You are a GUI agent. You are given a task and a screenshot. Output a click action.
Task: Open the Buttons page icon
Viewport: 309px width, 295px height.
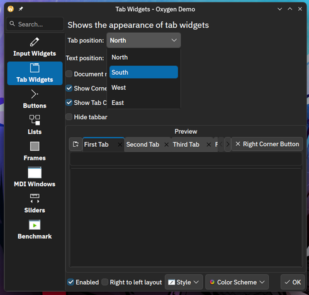click(x=35, y=94)
